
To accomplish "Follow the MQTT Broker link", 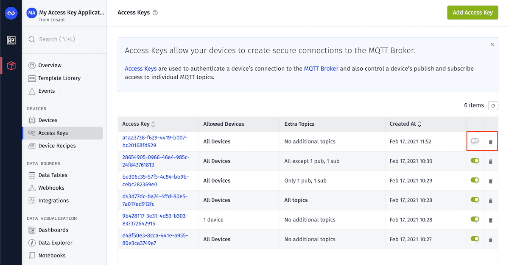I will click(x=321, y=69).
